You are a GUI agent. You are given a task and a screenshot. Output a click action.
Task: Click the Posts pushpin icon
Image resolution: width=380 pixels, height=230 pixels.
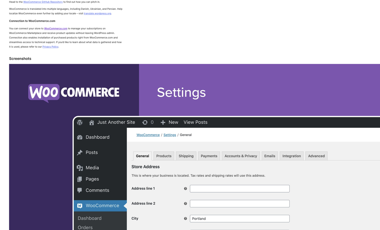pos(80,152)
